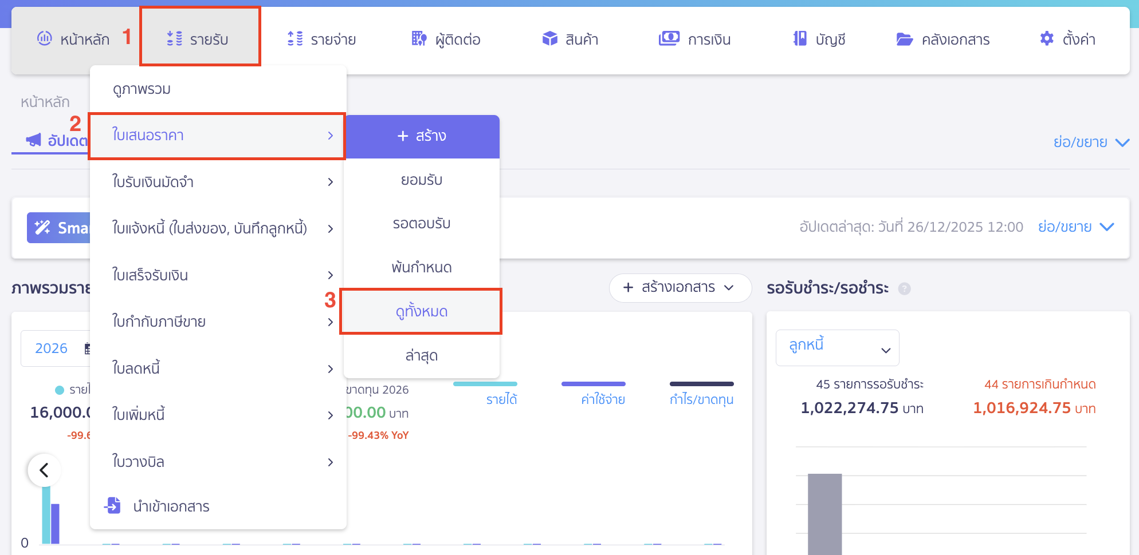Click the สินค้า product box icon
This screenshot has height=555, width=1139.
(549, 39)
